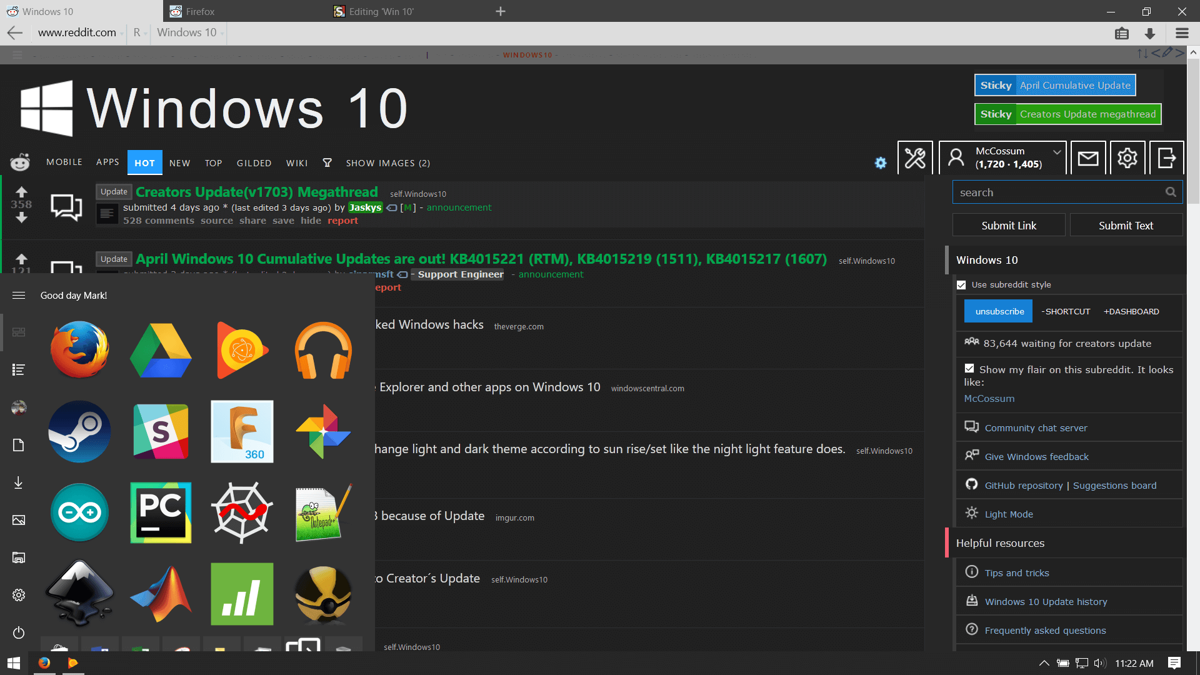
Task: Open the filter funnel icon in nav
Action: (327, 162)
